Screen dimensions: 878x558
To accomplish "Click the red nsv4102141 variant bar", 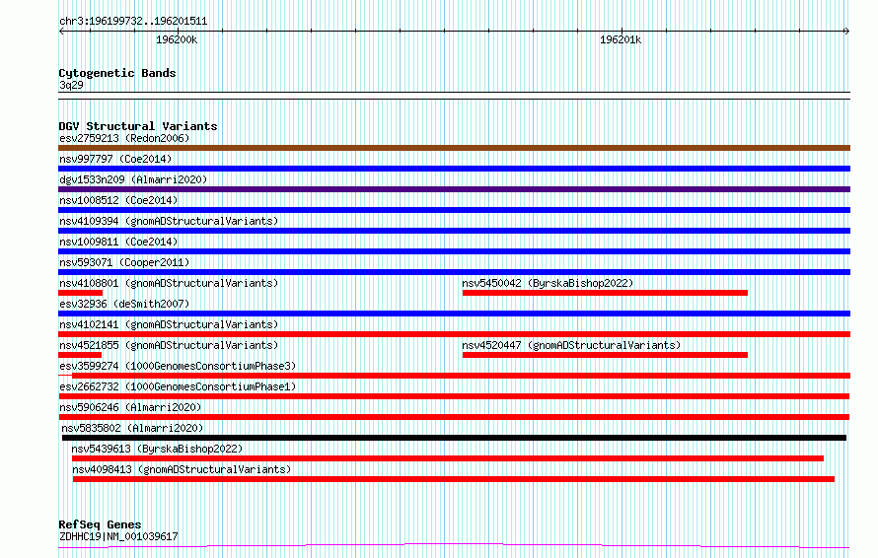I will coord(454,334).
